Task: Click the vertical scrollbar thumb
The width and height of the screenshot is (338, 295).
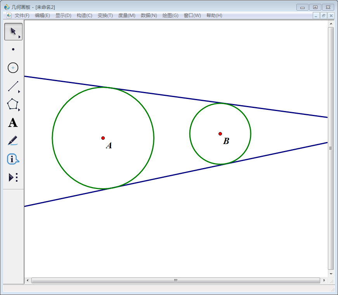Action: [x=331, y=148]
